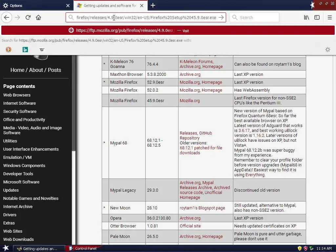Image resolution: width=336 pixels, height=252 pixels.
Task: Open Updates section link
Action: coord(11,190)
